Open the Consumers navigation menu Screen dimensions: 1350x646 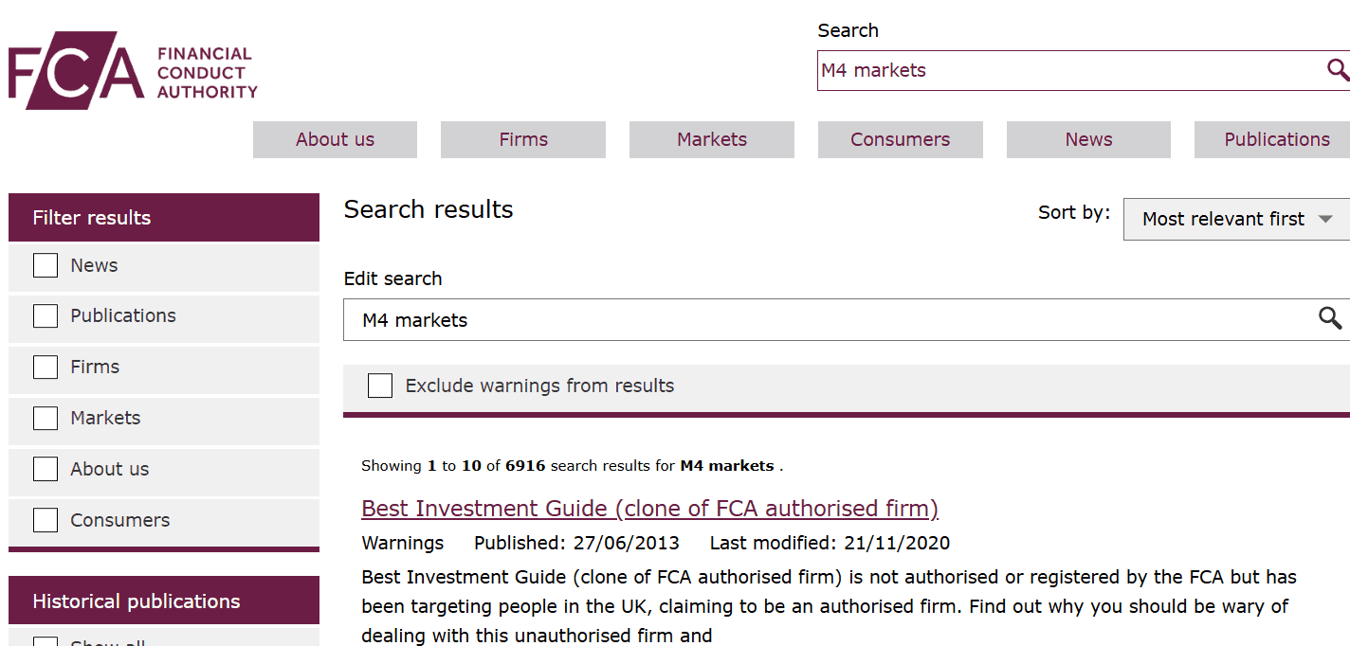(900, 139)
